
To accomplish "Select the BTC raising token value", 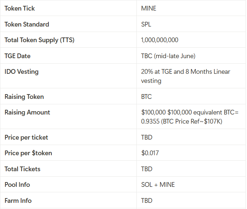I will pyautogui.click(x=146, y=97).
